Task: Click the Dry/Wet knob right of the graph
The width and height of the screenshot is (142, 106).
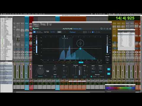Action: pos(107,60)
